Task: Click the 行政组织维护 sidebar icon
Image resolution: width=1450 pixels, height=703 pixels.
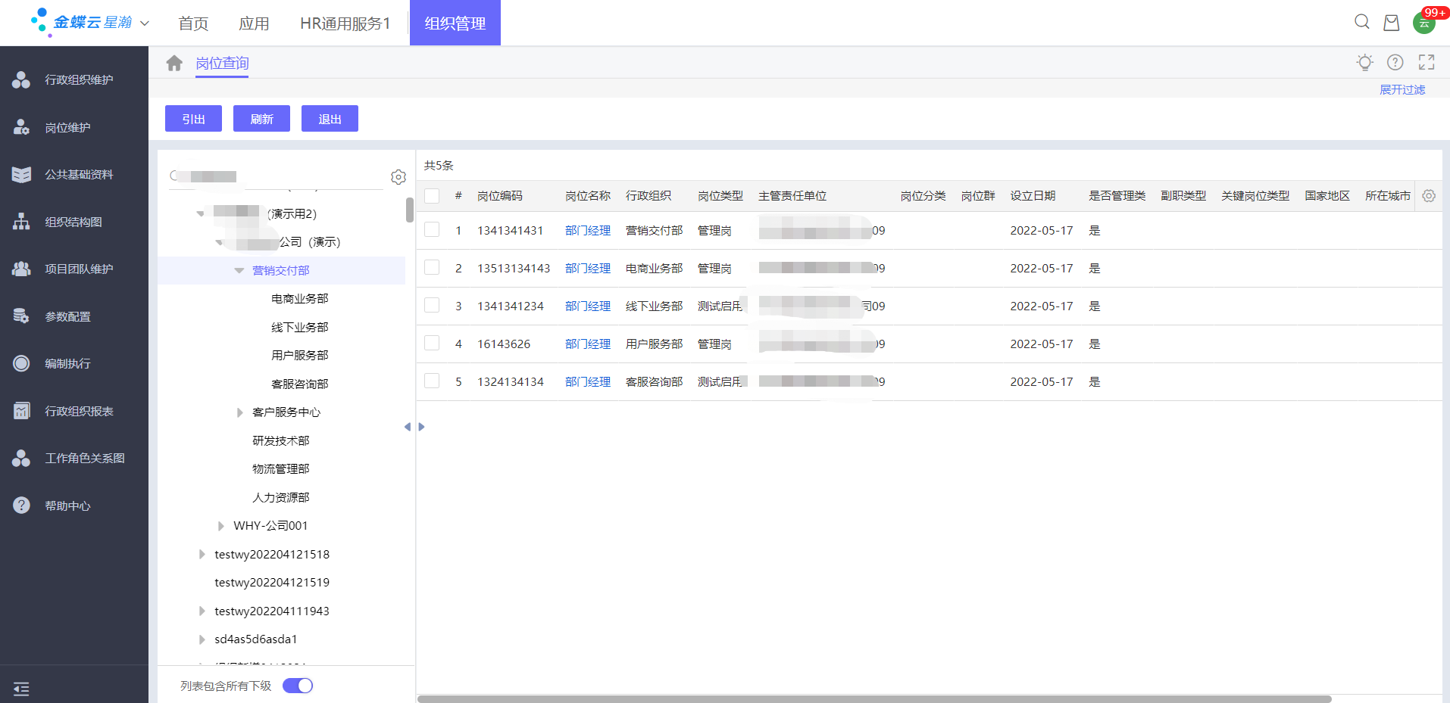Action: (x=21, y=79)
